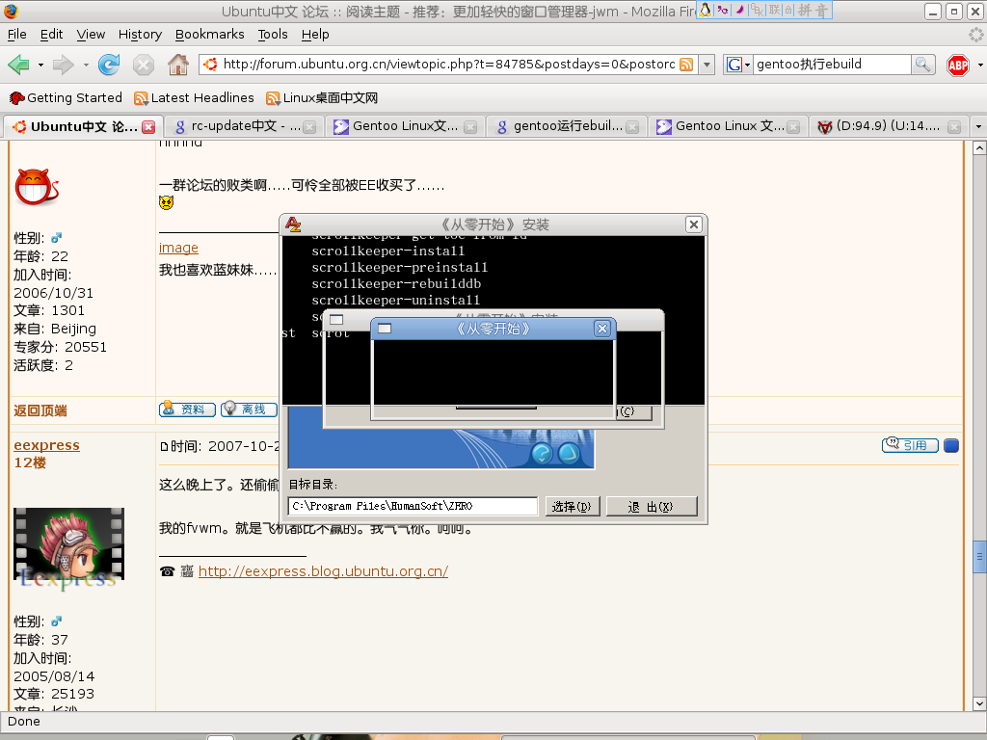Viewport: 987px width, 740px height.
Task: Open the Getting Started bookmark
Action: [66, 97]
